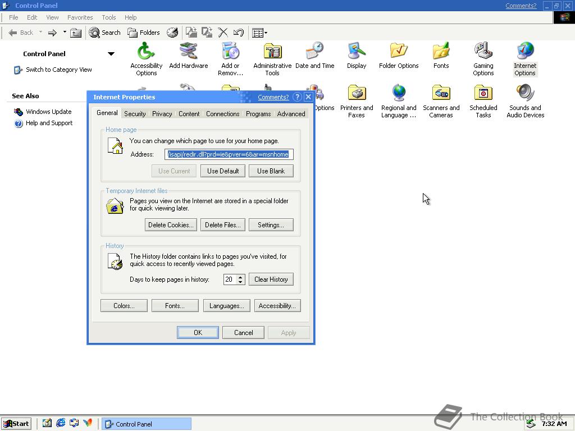Open Gaming Options icon
The height and width of the screenshot is (431, 575).
[x=483, y=58]
